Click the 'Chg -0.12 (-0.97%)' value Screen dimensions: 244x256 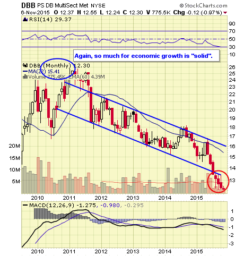click(197, 13)
